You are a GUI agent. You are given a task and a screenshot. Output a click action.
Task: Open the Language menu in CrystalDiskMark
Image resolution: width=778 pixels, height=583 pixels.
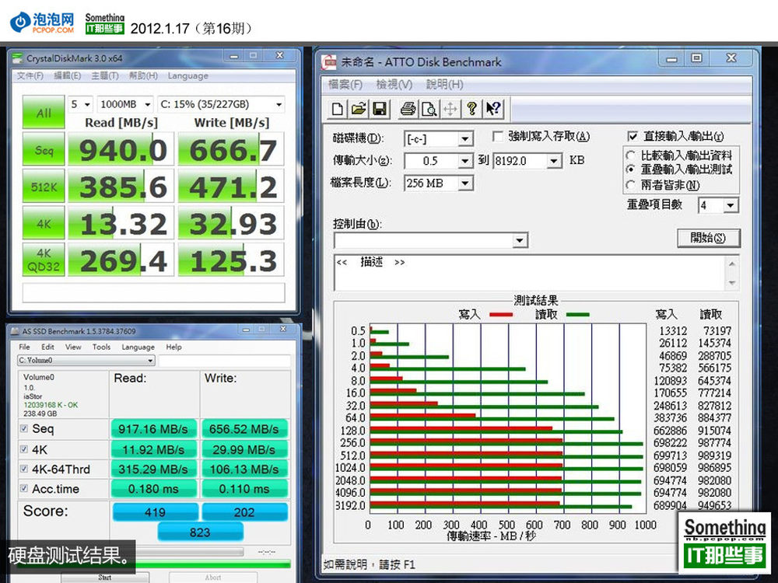coord(188,76)
